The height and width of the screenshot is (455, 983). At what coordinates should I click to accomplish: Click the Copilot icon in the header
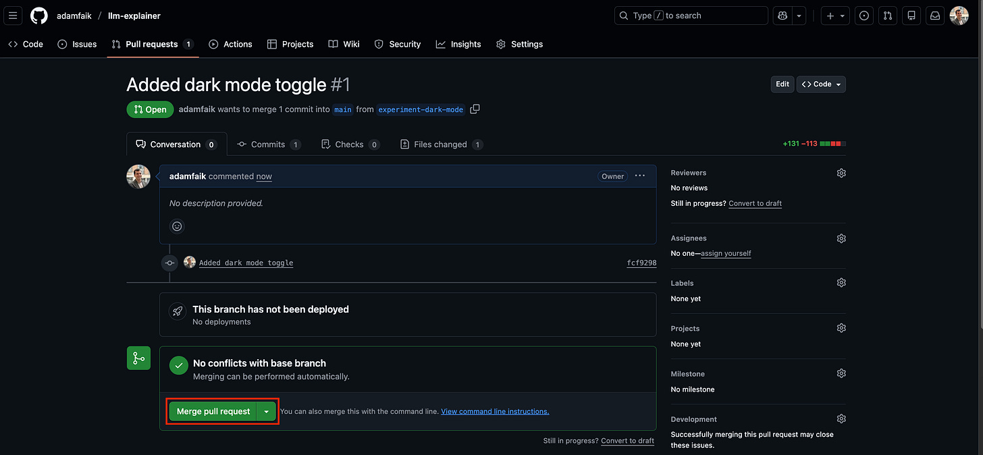click(x=782, y=15)
